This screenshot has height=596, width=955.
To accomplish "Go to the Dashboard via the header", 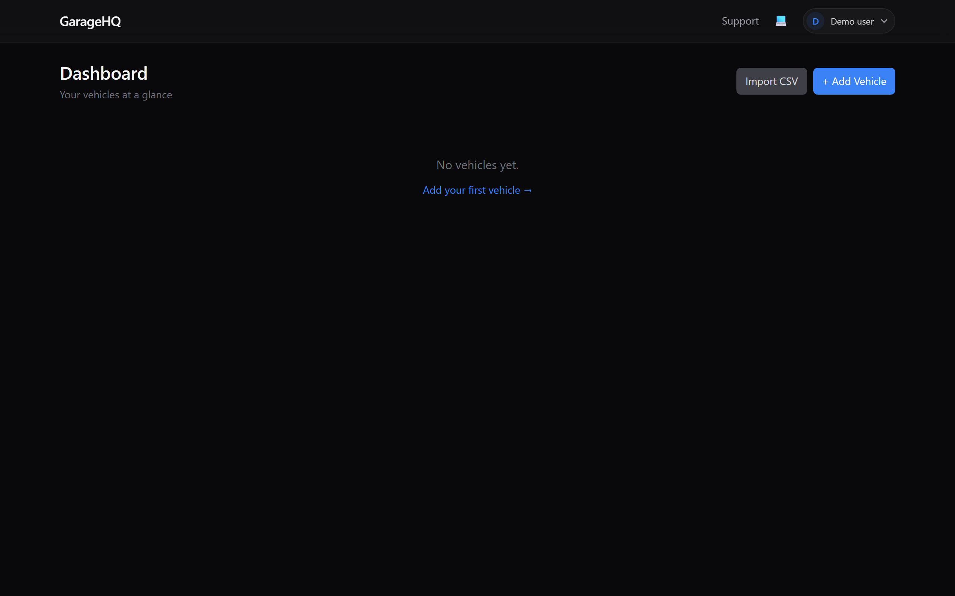I will pos(90,21).
